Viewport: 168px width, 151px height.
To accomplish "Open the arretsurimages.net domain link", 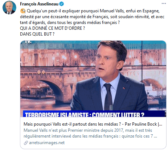I will pyautogui.click(x=47, y=143).
